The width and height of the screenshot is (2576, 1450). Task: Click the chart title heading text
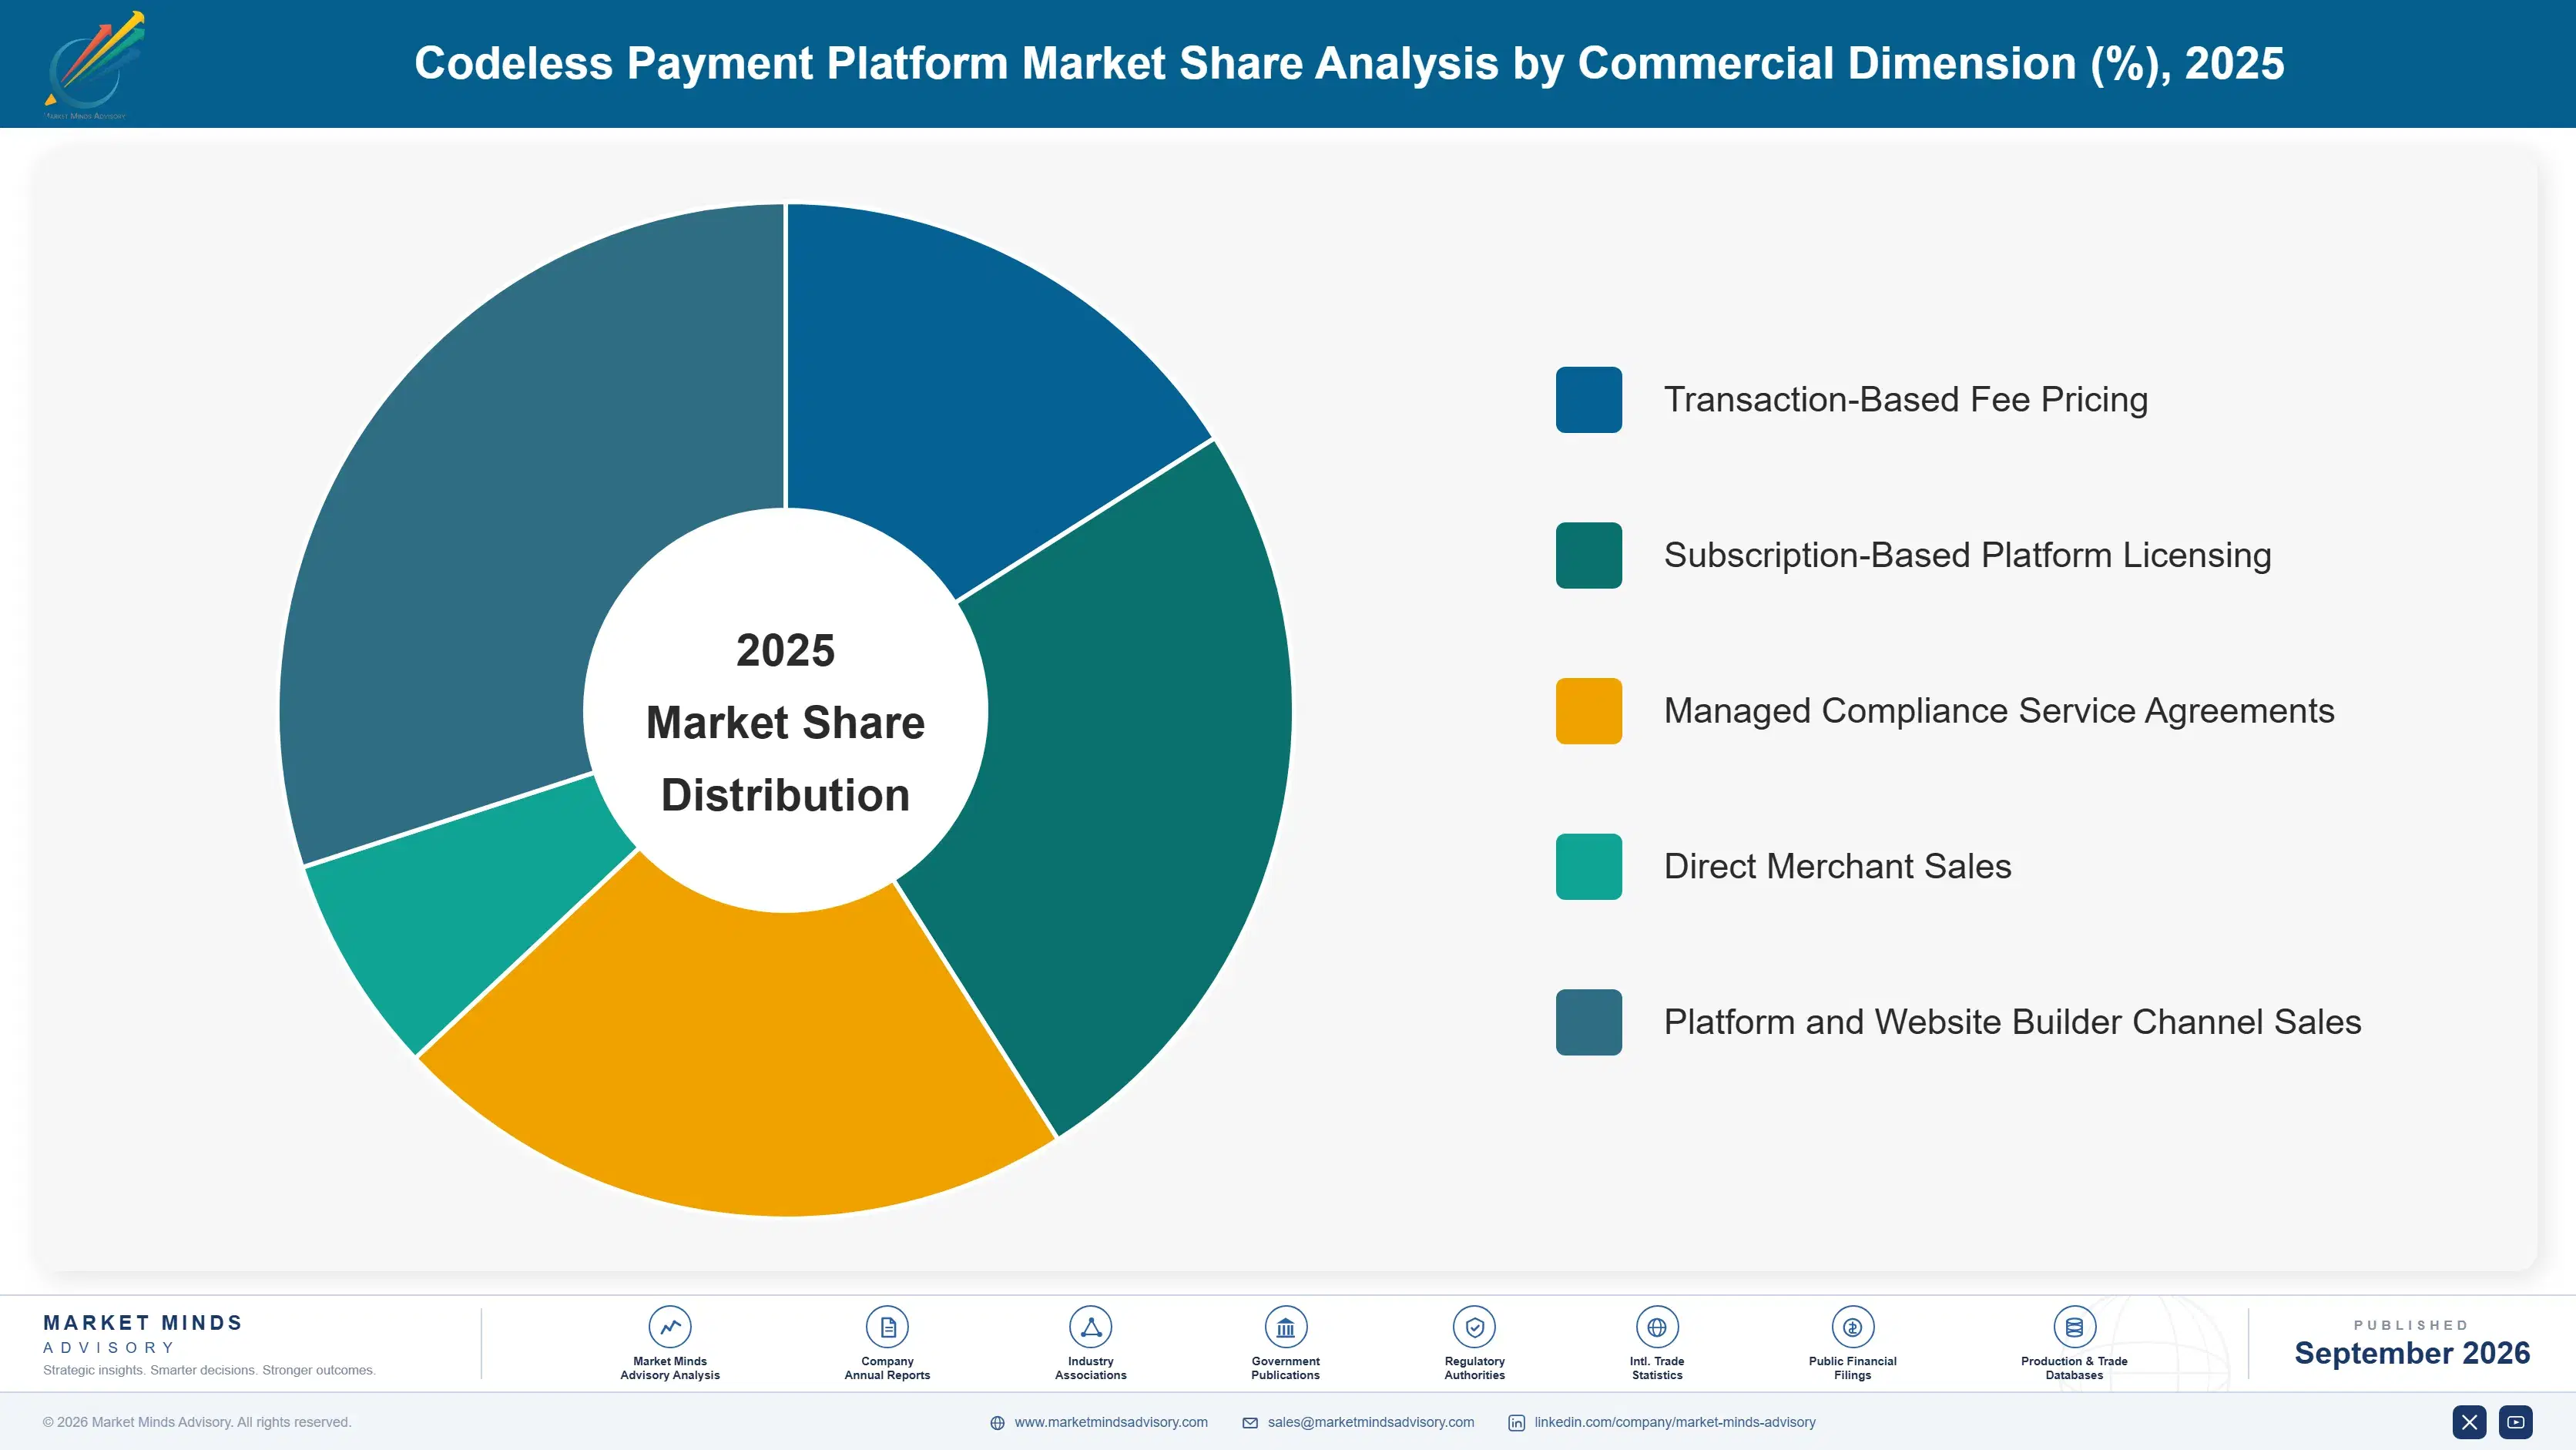1349,64
